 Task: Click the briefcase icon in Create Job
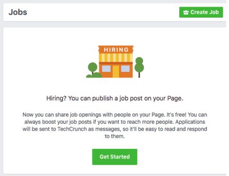click(x=186, y=12)
